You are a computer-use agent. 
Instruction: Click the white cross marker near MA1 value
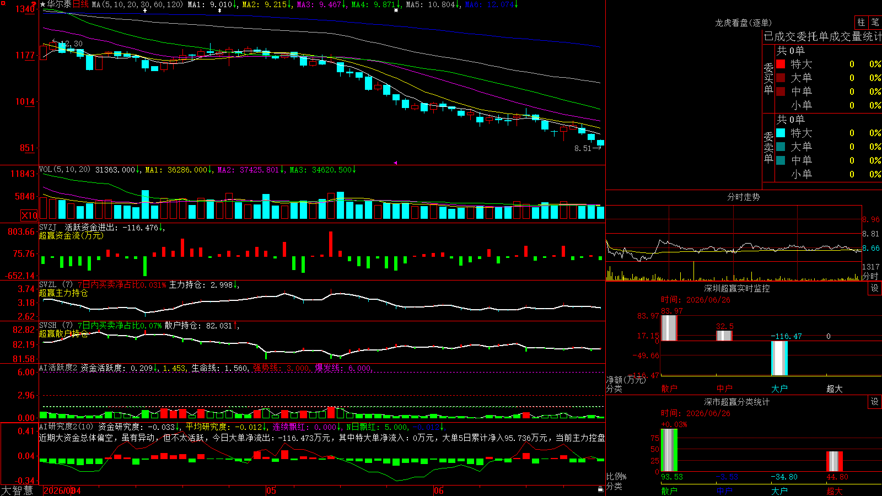click(x=145, y=10)
